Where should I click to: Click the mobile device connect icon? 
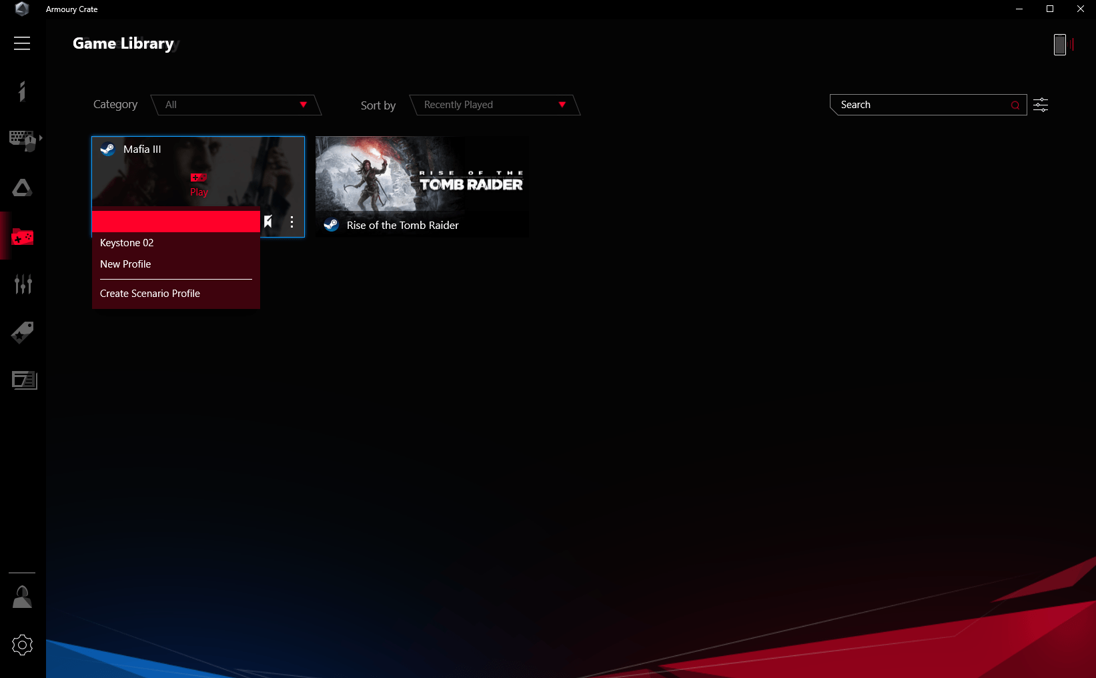pos(1060,45)
